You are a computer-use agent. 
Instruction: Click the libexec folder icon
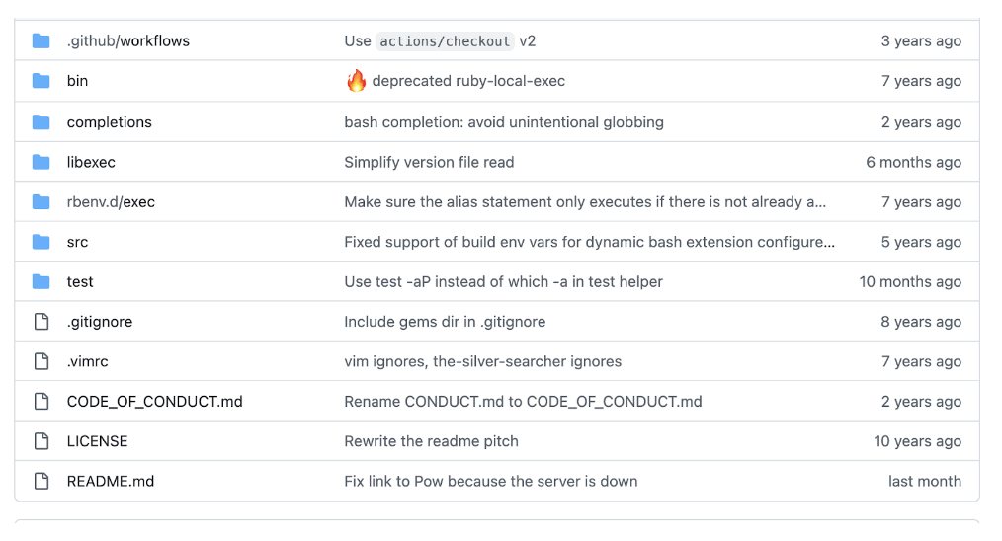coord(41,162)
